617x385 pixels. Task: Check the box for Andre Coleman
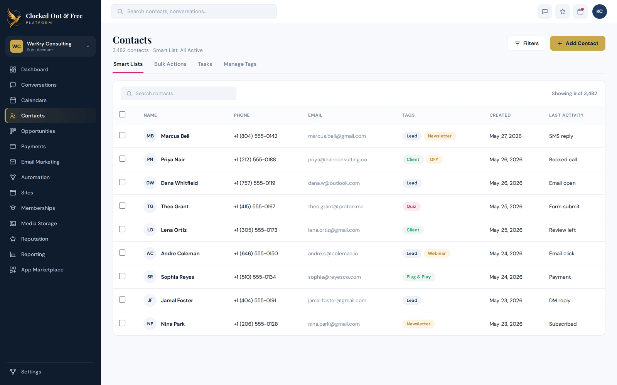[122, 253]
